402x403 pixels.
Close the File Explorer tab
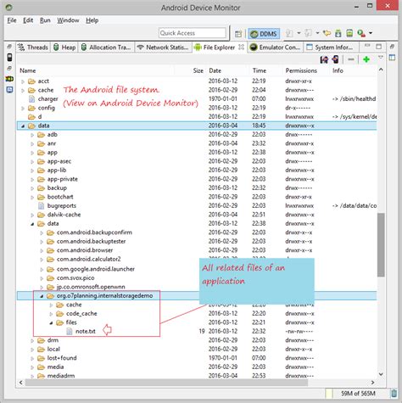(x=241, y=48)
